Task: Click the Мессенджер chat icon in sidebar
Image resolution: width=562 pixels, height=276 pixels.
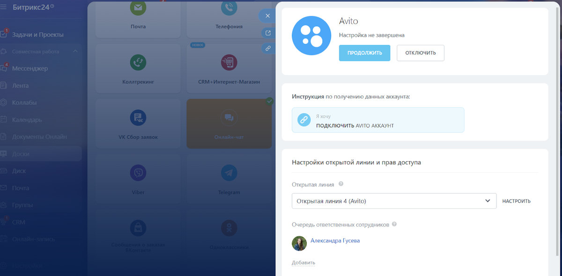Action: (4, 69)
